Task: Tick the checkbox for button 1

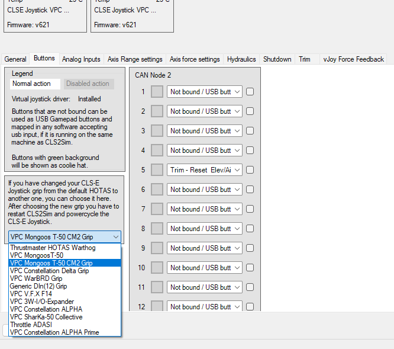Action: (x=250, y=92)
